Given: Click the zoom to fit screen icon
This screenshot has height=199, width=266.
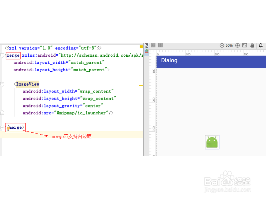Looking at the screenshot, I should [245, 45].
